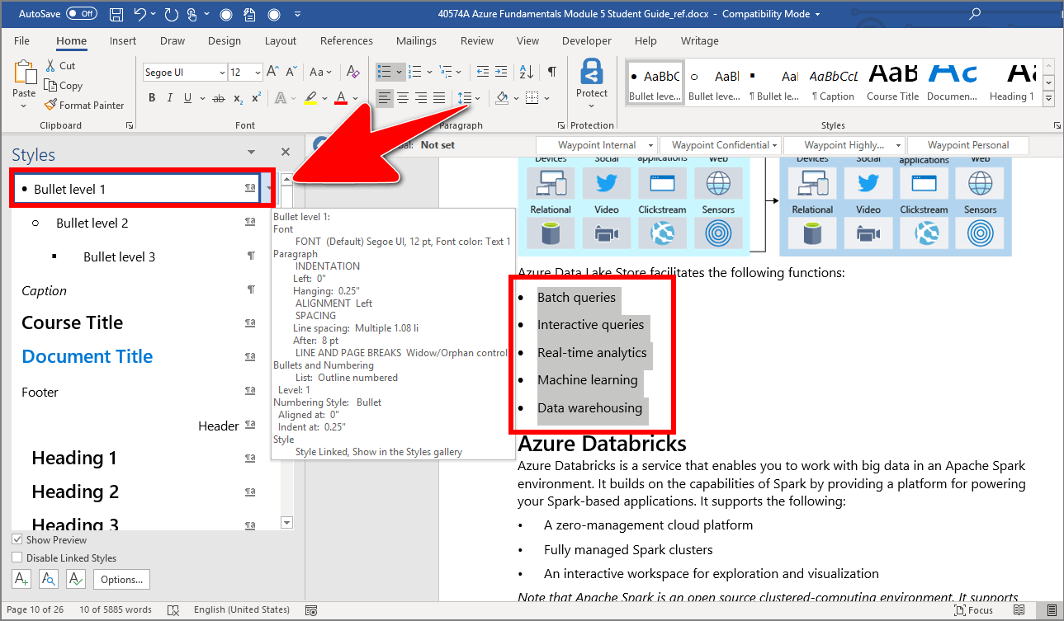Open Styles pane options arrow
Screen dimensions: 1064x621
tap(251, 153)
